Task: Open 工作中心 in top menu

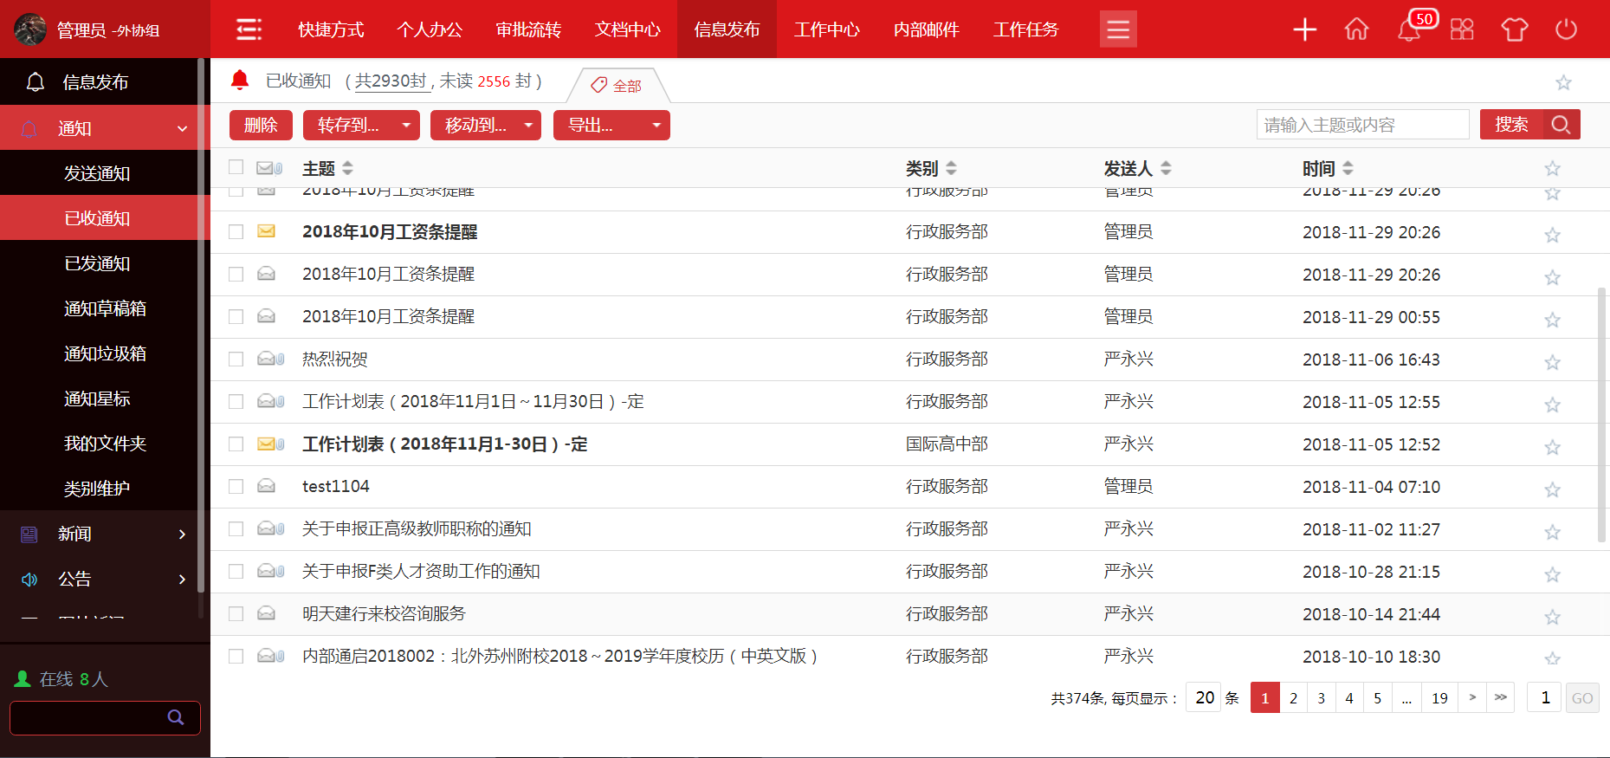Action: pyautogui.click(x=826, y=29)
